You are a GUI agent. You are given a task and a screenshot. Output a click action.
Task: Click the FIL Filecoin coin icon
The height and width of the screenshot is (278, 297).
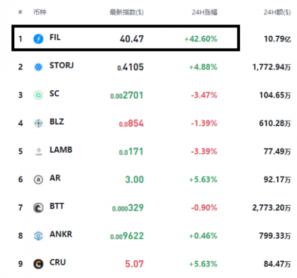click(38, 39)
